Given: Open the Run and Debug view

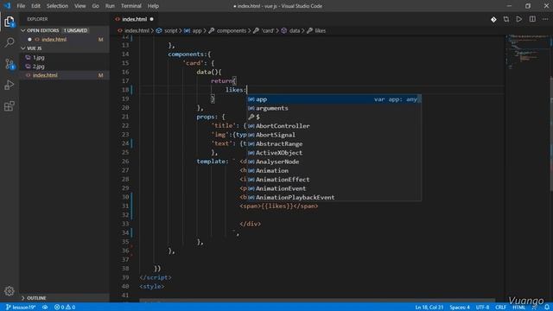Looking at the screenshot, I should coord(10,85).
